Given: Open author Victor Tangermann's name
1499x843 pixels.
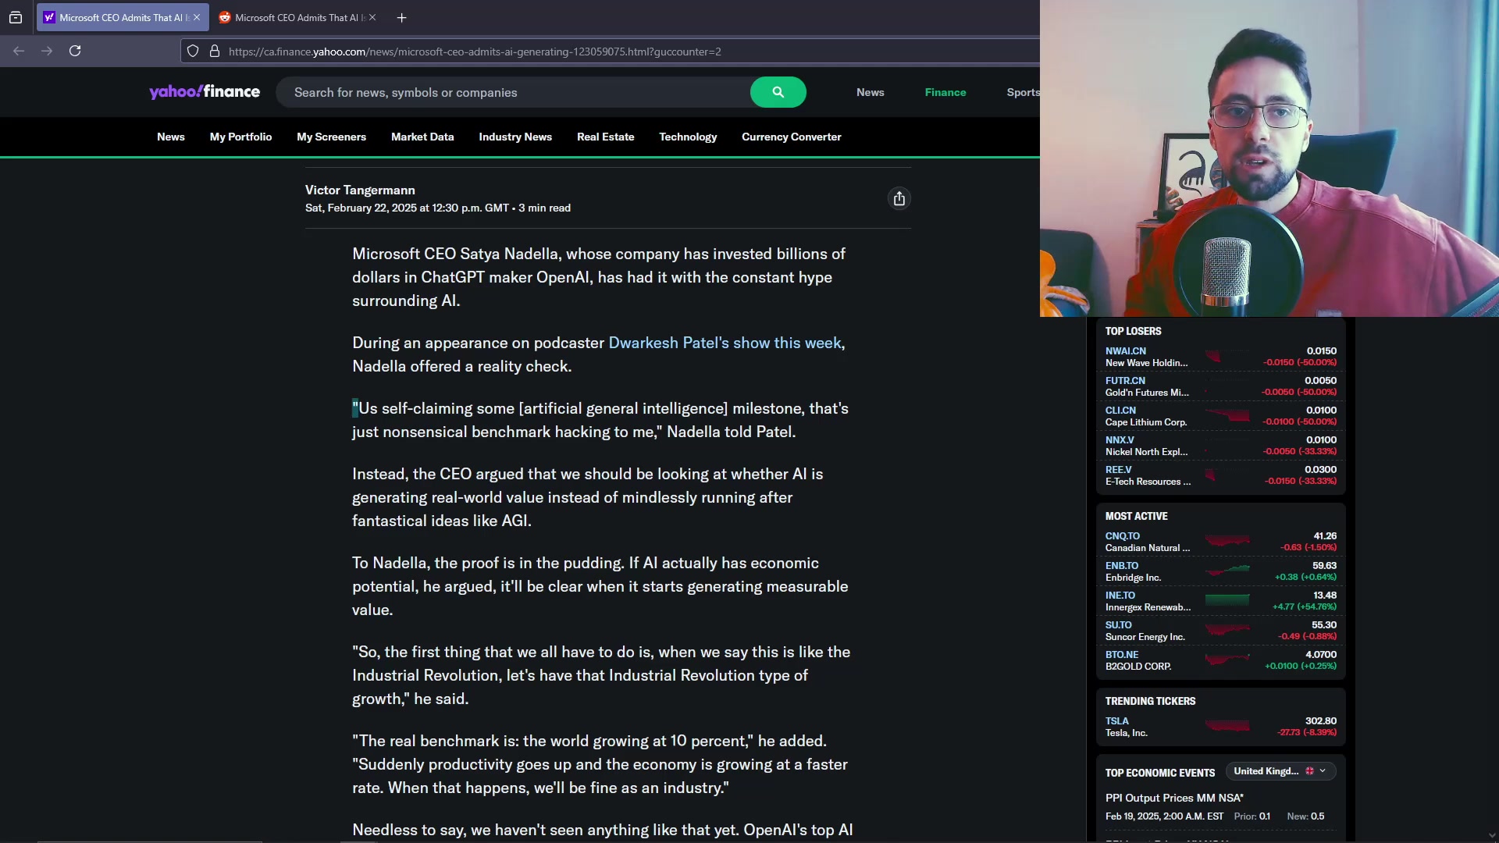Looking at the screenshot, I should pos(360,190).
